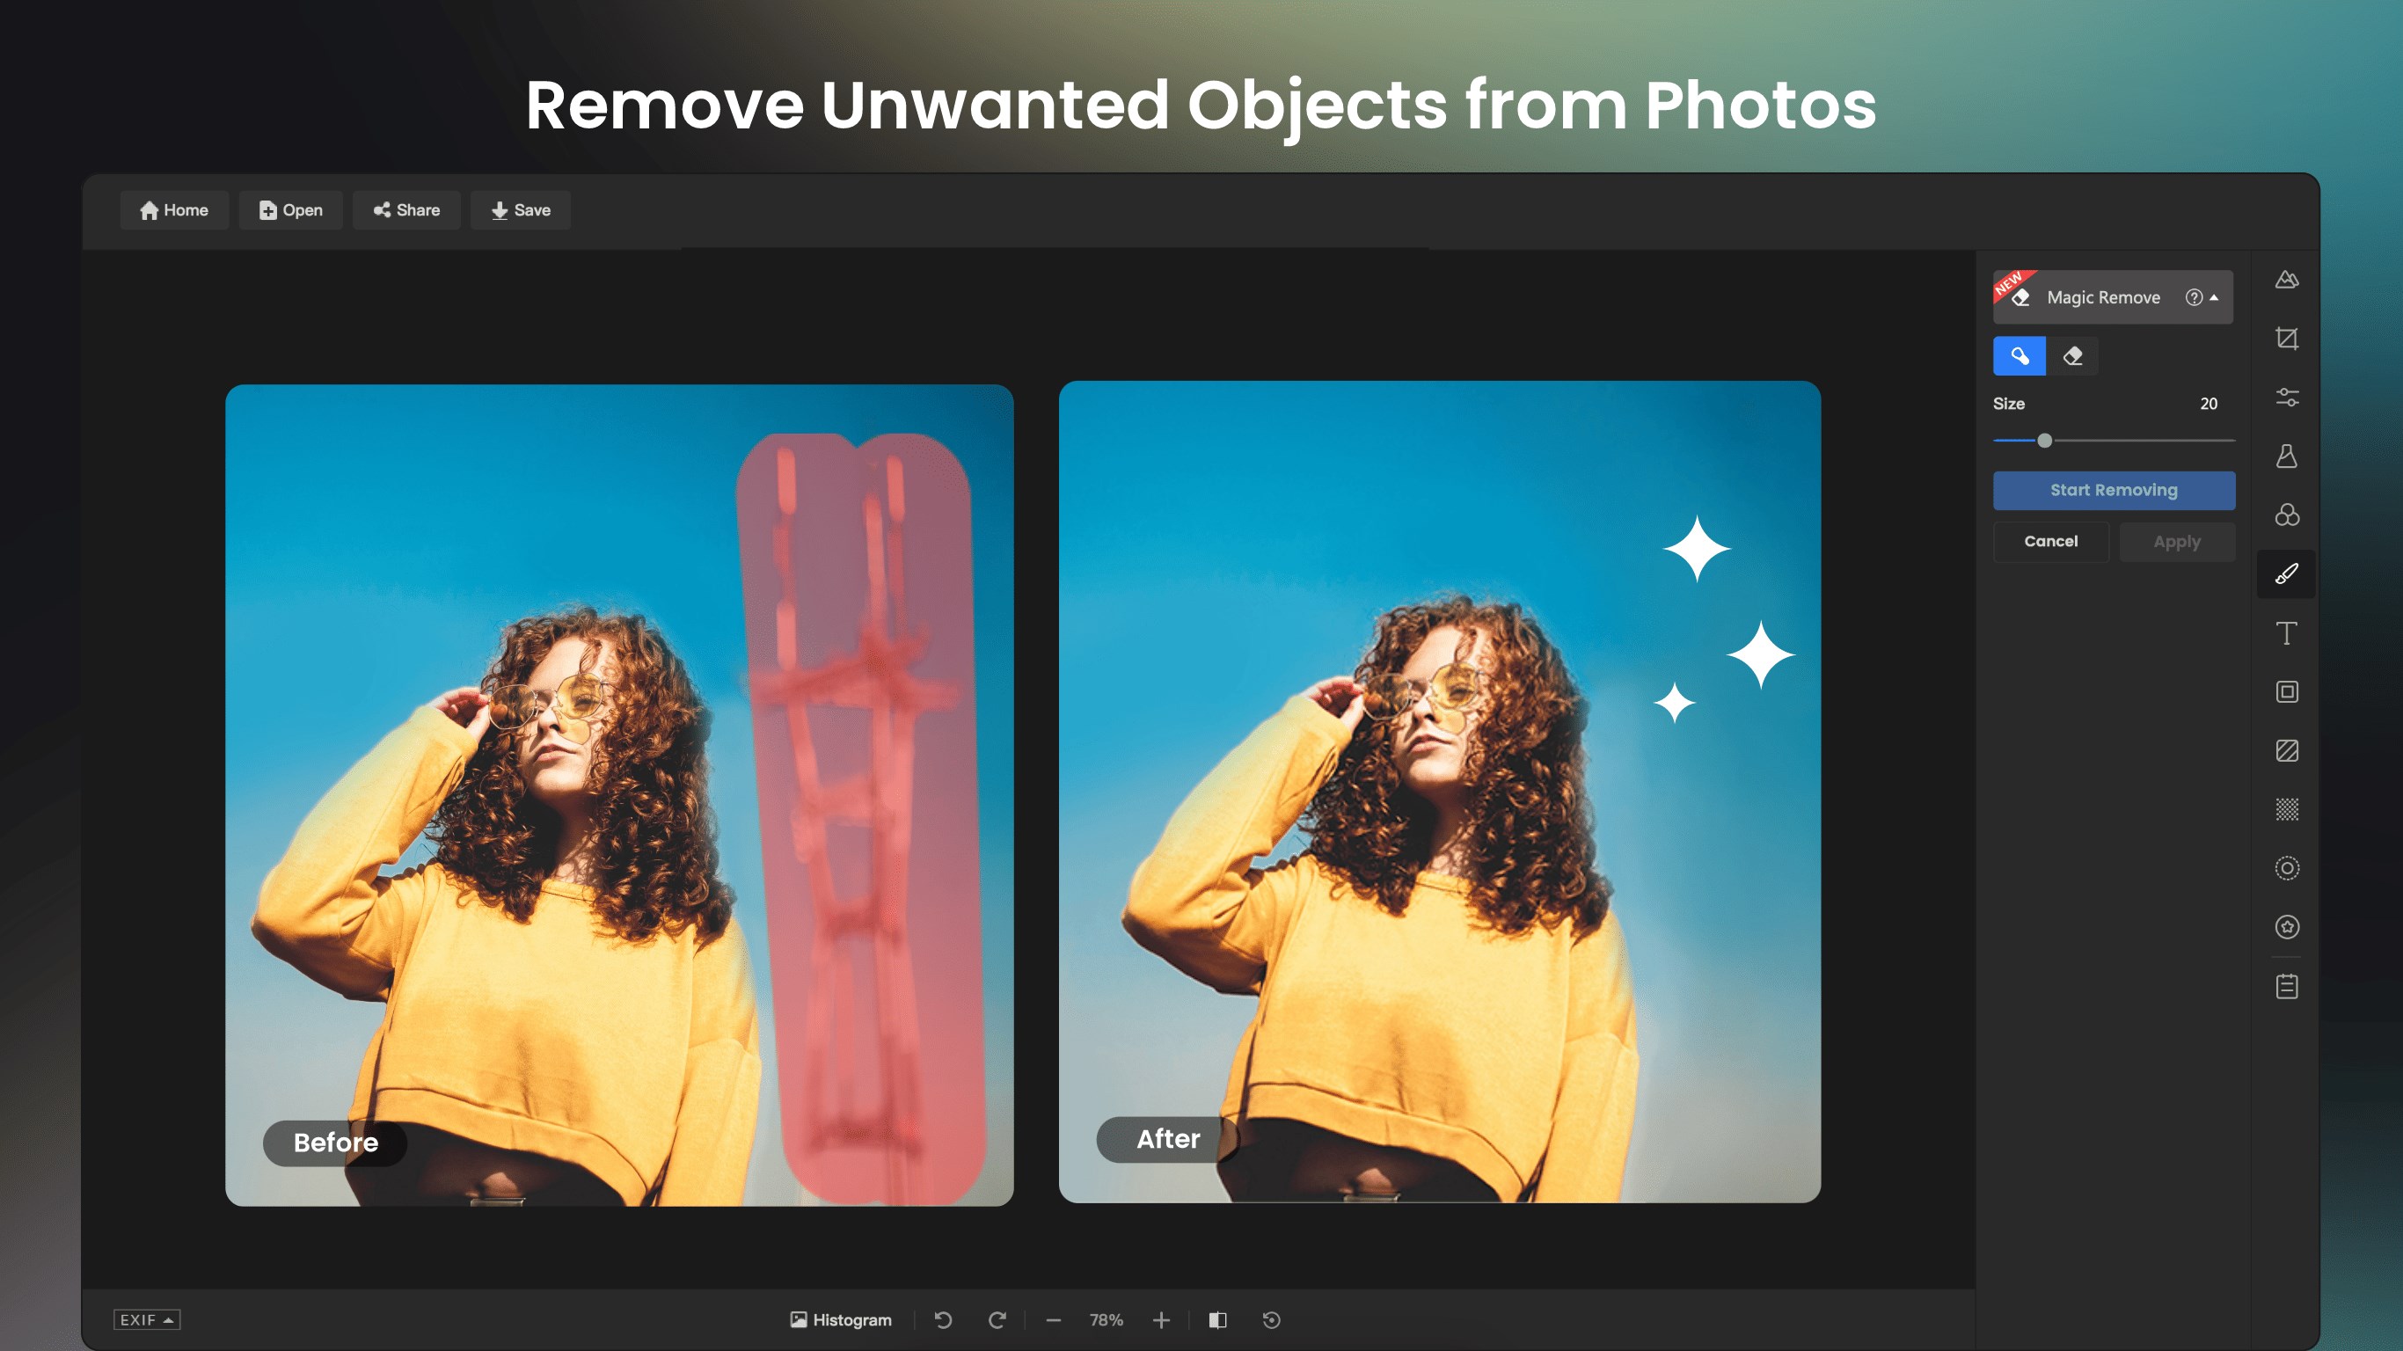Collapse the Magic Remove panel arrow
2403x1351 pixels.
(2214, 297)
